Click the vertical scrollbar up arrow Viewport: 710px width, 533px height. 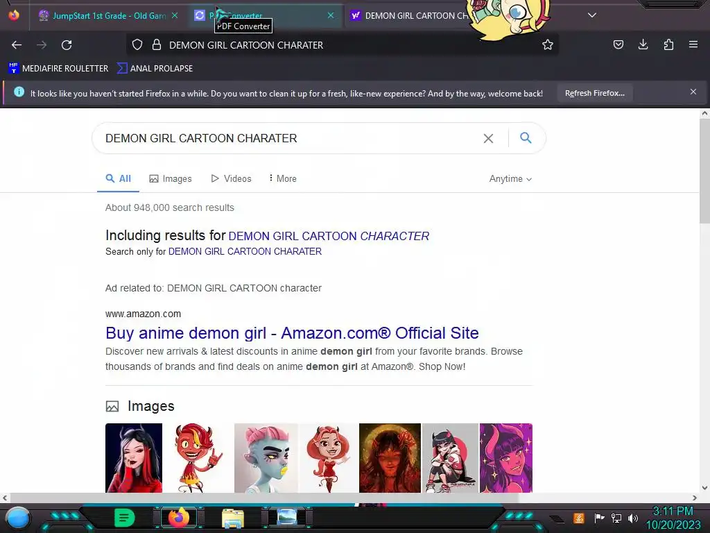pyautogui.click(x=704, y=113)
